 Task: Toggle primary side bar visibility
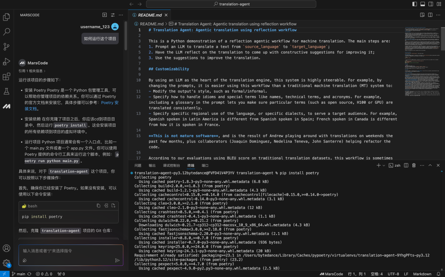coord(415,4)
